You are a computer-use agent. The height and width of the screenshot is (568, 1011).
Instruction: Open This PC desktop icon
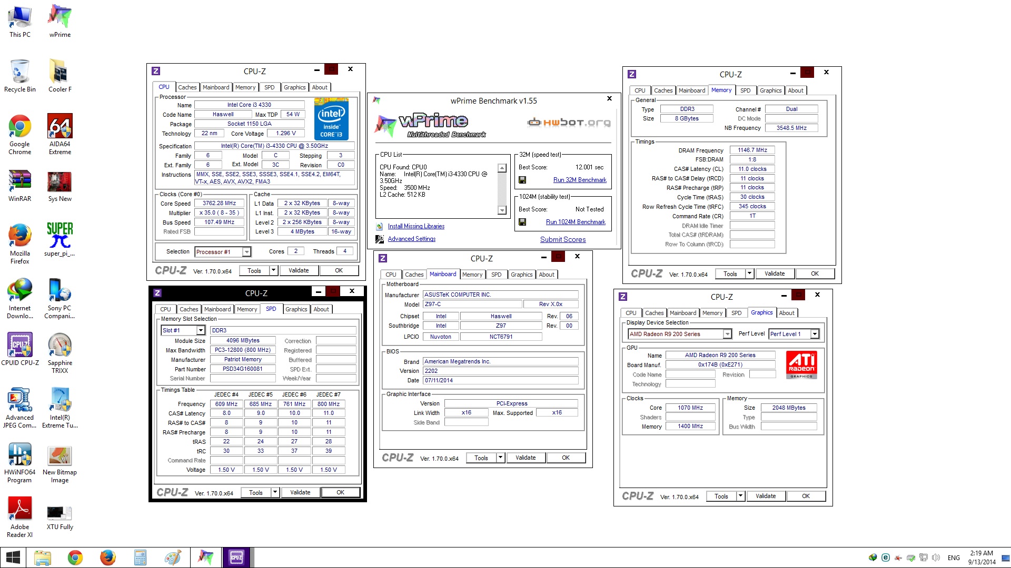point(20,21)
